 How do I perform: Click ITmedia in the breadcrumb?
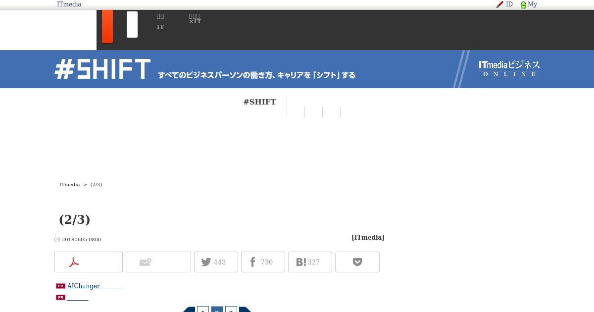(69, 184)
